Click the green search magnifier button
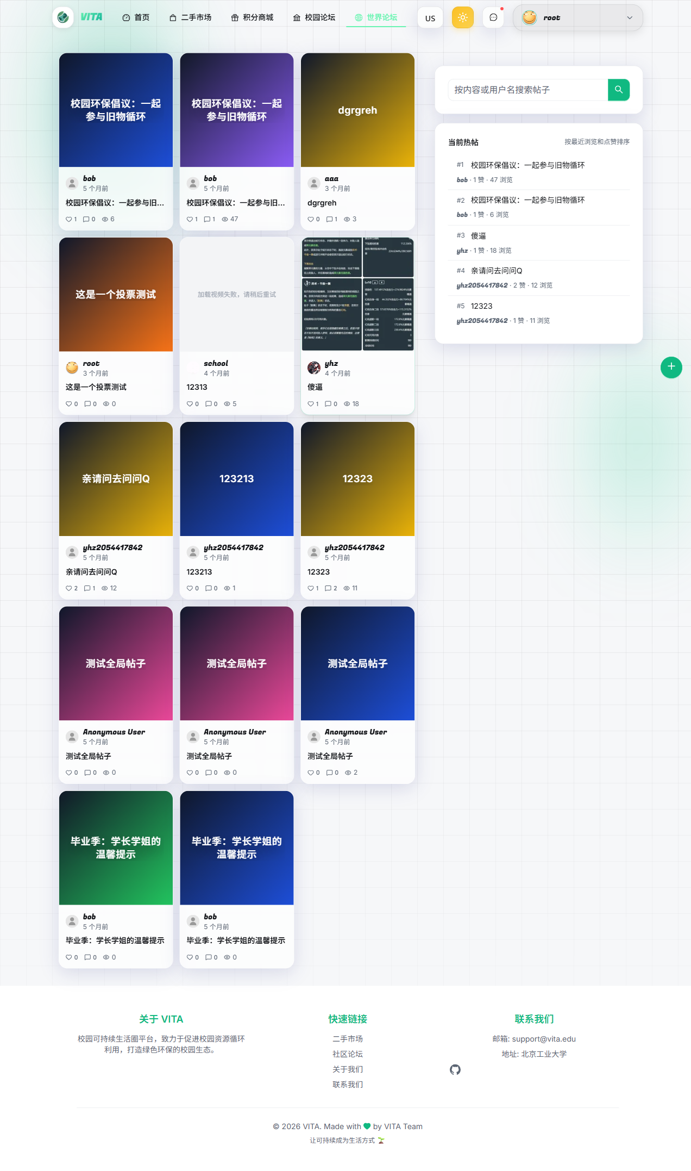The height and width of the screenshot is (1171, 691). (619, 90)
